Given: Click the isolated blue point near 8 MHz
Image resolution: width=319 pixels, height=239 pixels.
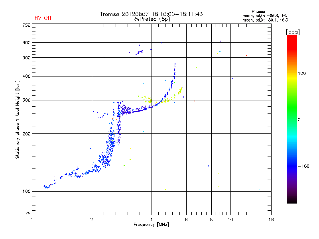Looking at the screenshot, I should point(208,166).
